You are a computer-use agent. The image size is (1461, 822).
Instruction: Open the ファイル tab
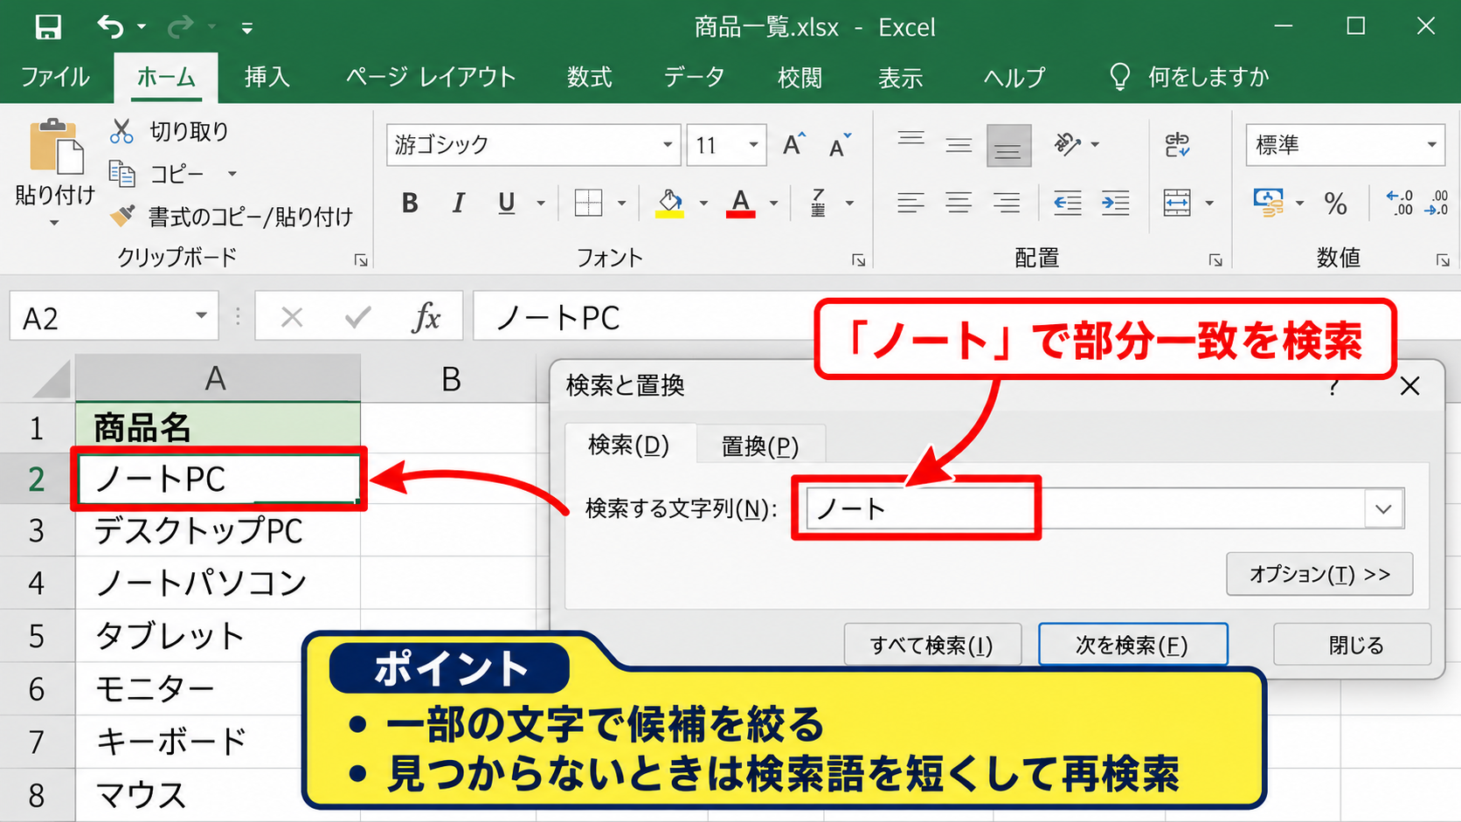[55, 77]
